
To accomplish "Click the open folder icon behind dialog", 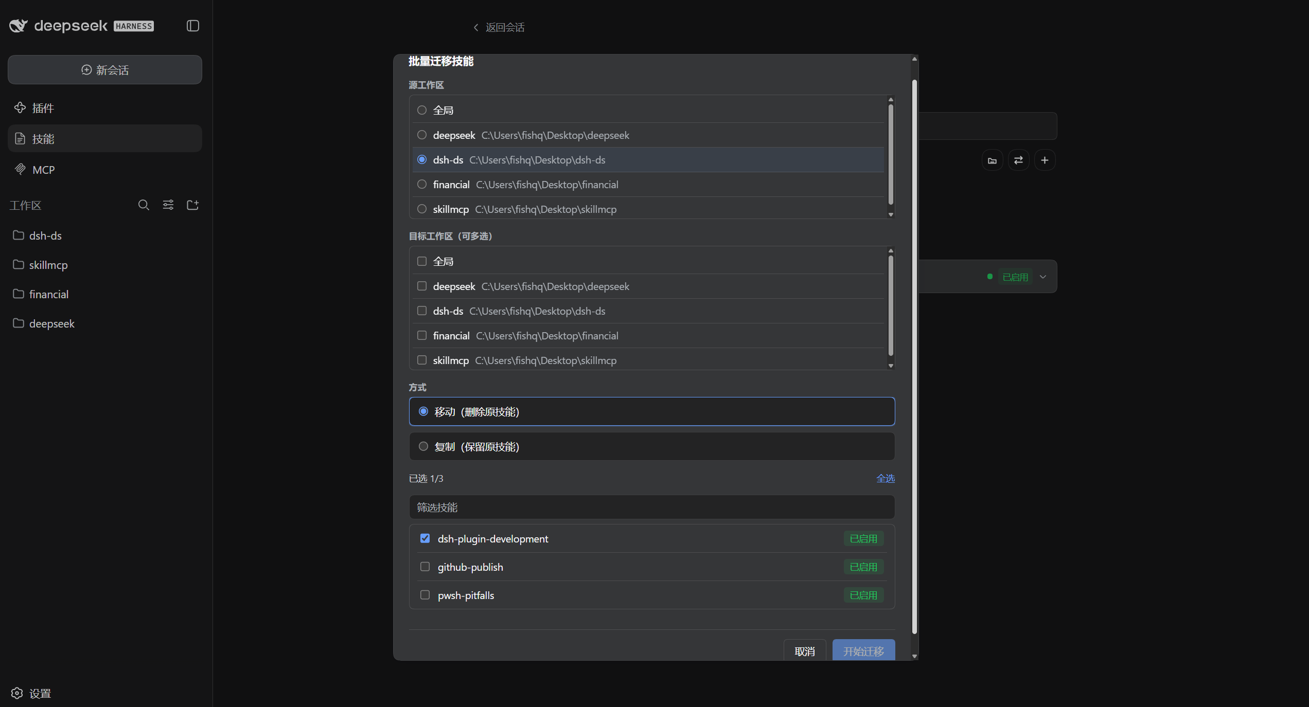I will [993, 160].
